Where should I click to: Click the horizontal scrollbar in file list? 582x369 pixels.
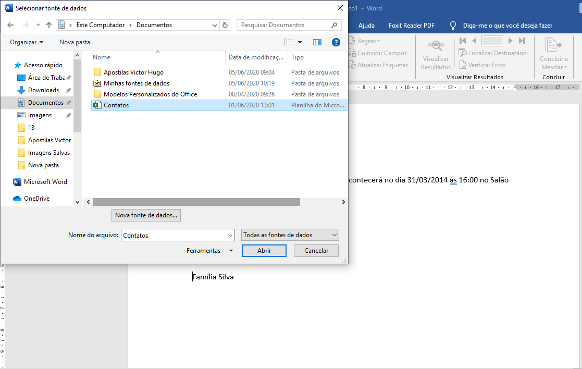pos(196,202)
